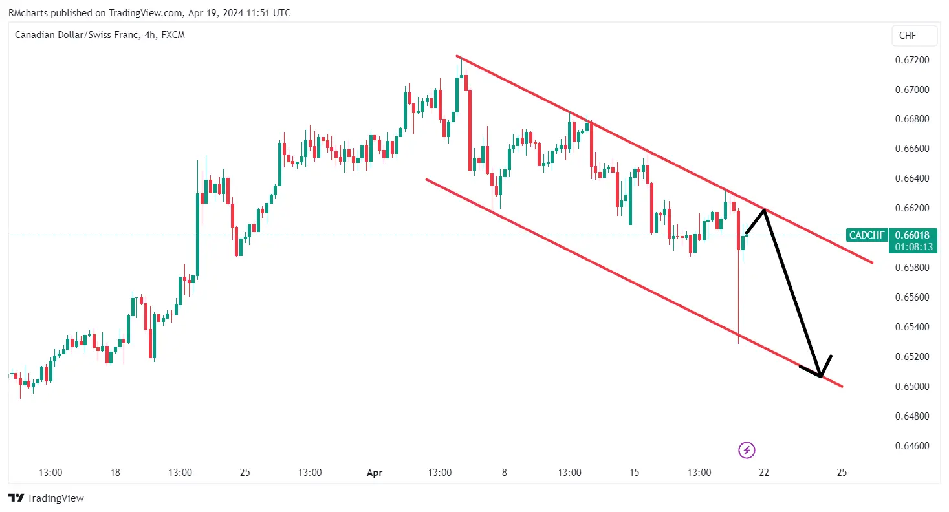Click the RMcharts author name

pyautogui.click(x=27, y=12)
